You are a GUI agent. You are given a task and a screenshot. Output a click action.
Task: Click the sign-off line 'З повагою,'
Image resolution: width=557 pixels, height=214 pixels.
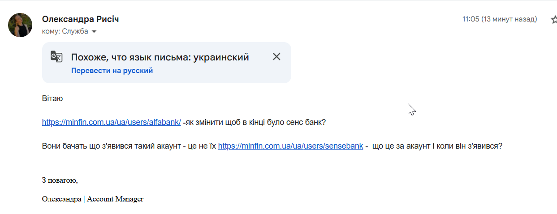(60, 180)
